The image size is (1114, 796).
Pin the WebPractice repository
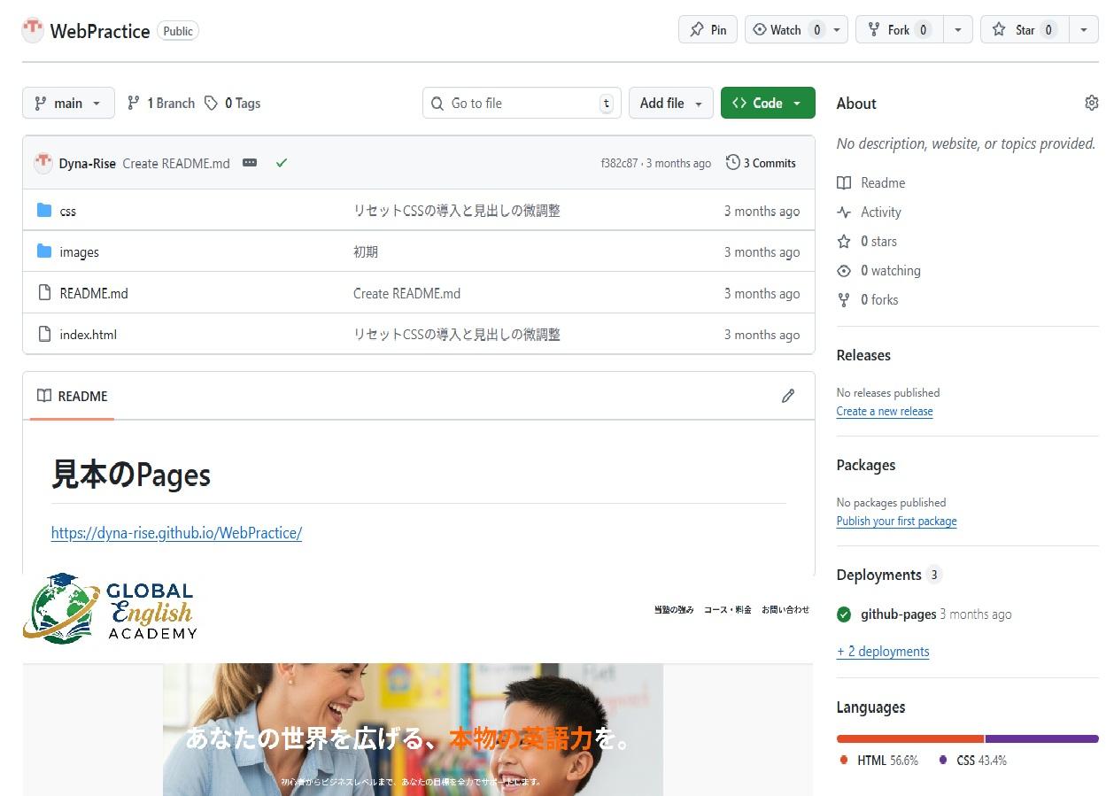pos(708,30)
